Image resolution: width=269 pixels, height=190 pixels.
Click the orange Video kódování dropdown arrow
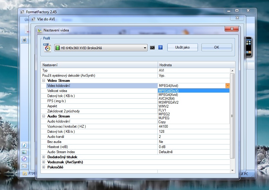click(x=228, y=86)
